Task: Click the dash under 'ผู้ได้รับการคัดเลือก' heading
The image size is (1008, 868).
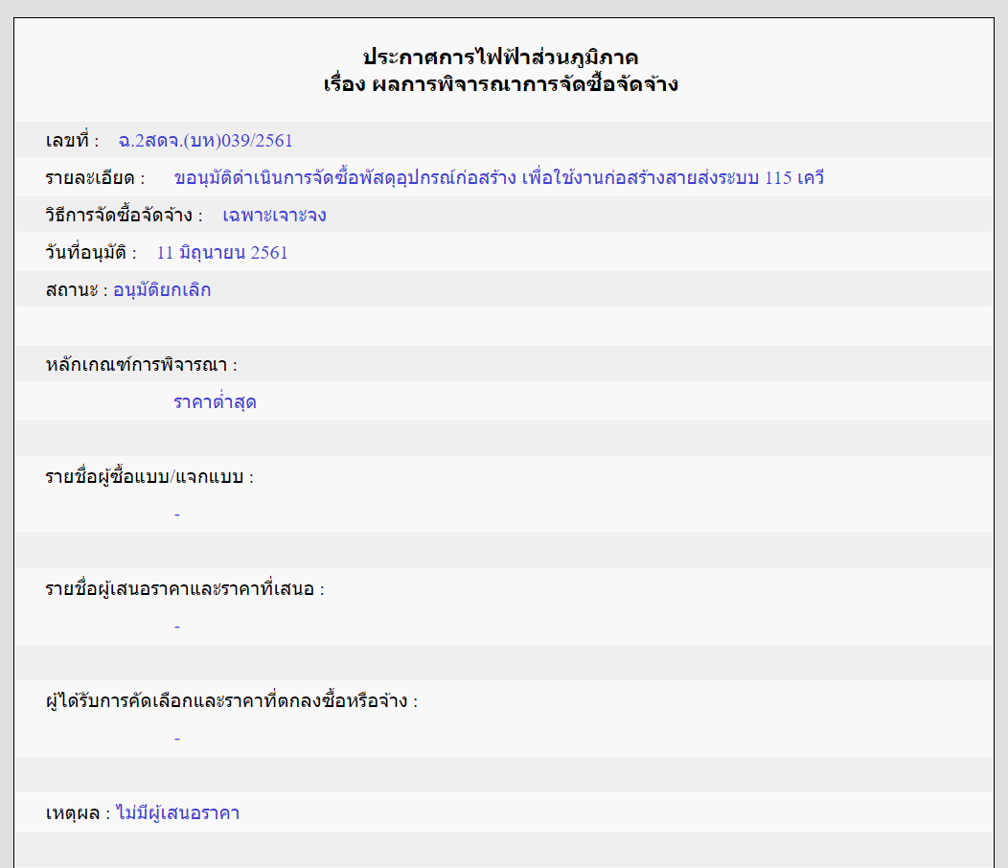Action: 177,738
